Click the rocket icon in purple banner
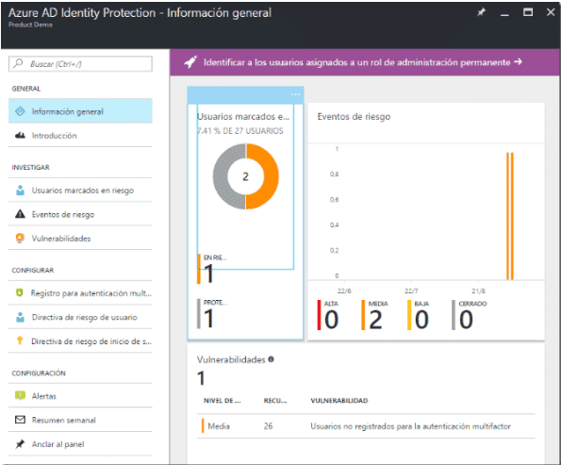Screen dimensions: 561x465 pyautogui.click(x=190, y=62)
